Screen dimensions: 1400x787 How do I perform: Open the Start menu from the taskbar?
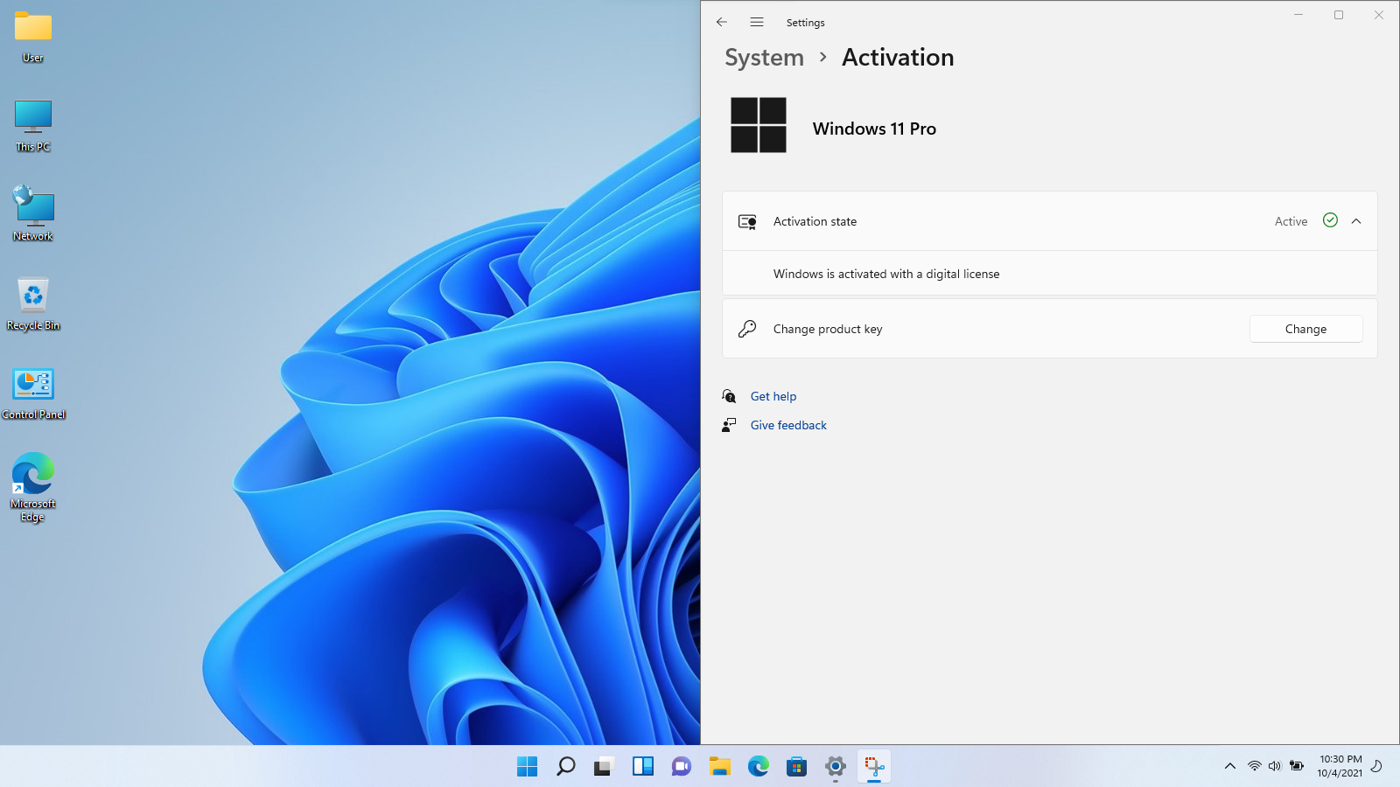click(x=527, y=766)
